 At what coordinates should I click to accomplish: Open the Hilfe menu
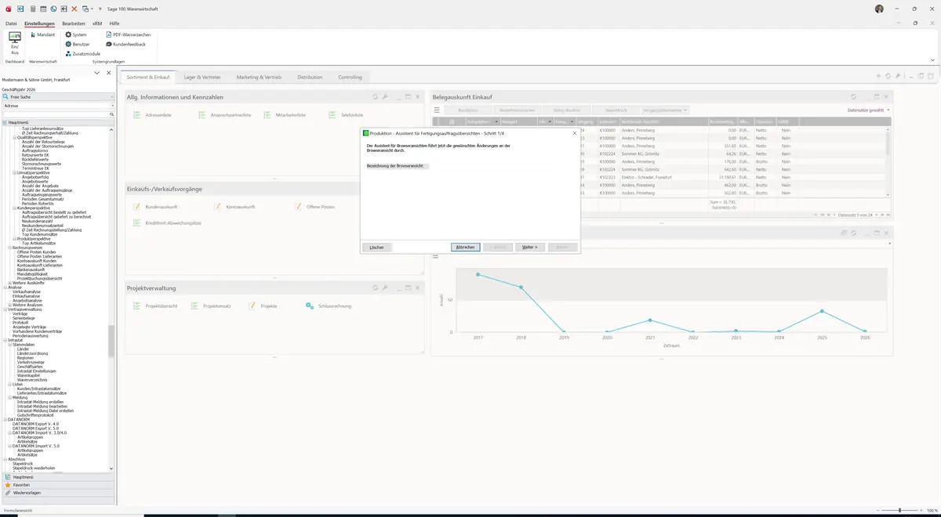(114, 23)
